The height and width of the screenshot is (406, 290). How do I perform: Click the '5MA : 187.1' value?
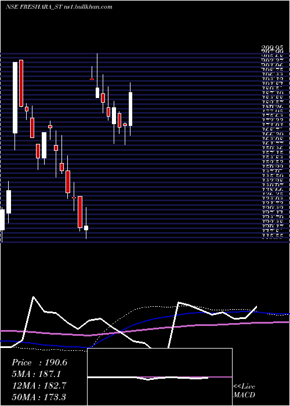click(37, 374)
